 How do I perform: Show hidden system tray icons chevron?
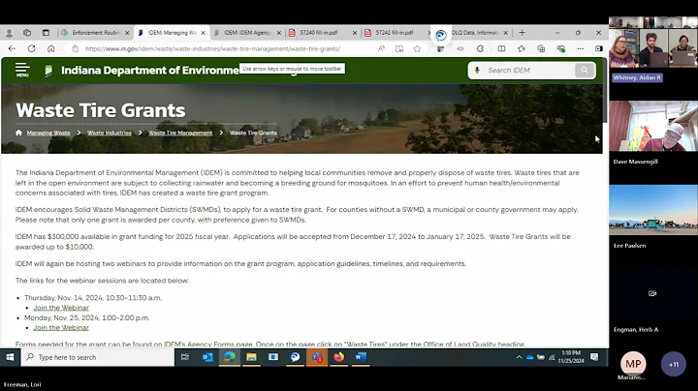[x=519, y=357]
